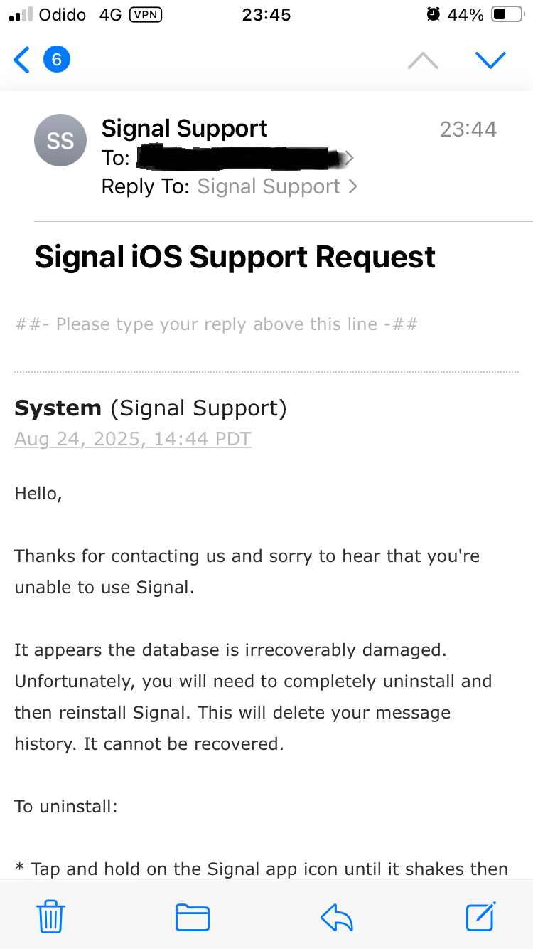Expand the redacted To recipient chevron
Screen dimensions: 533x949
[x=349, y=158]
